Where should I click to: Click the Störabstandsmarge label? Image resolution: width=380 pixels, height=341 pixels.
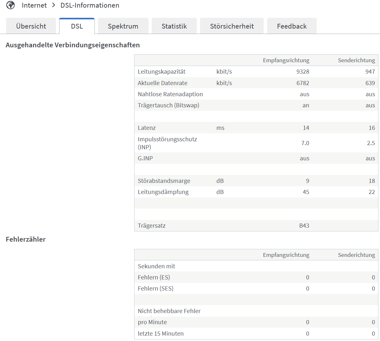click(164, 181)
